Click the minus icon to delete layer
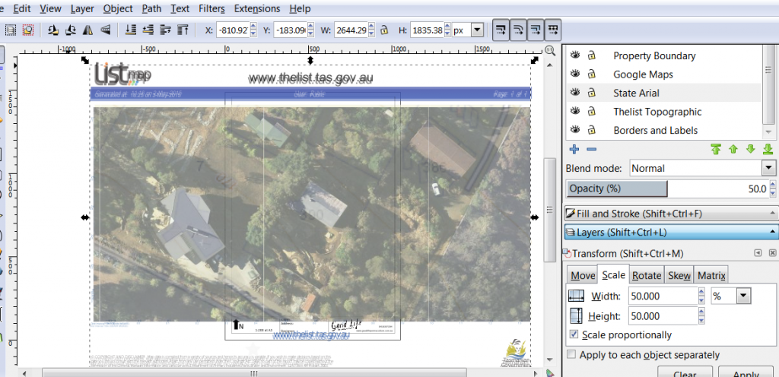Image resolution: width=779 pixels, height=377 pixels. [591, 150]
